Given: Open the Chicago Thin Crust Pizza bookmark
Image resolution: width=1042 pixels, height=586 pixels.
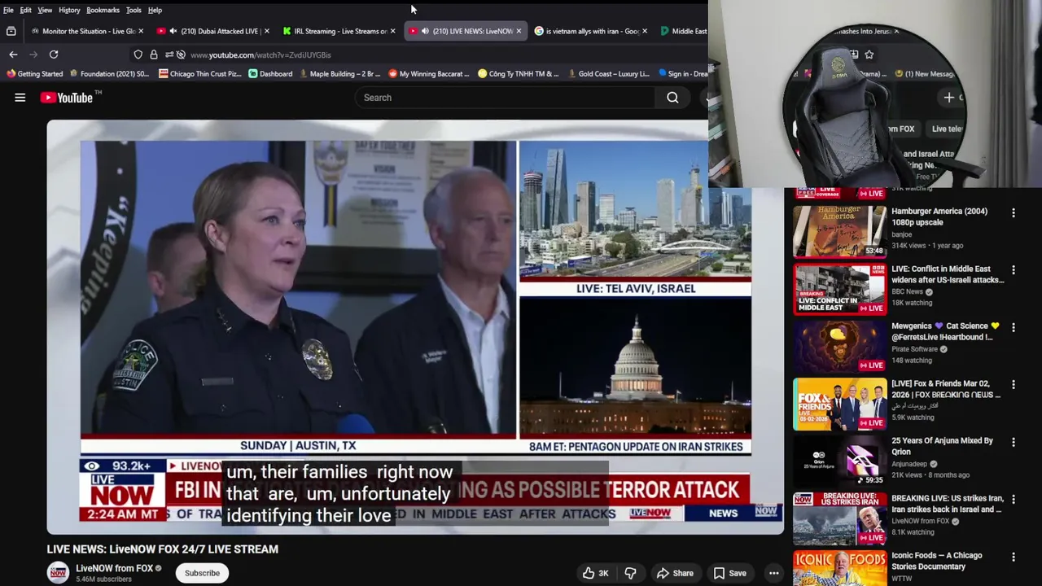Looking at the screenshot, I should tap(200, 74).
